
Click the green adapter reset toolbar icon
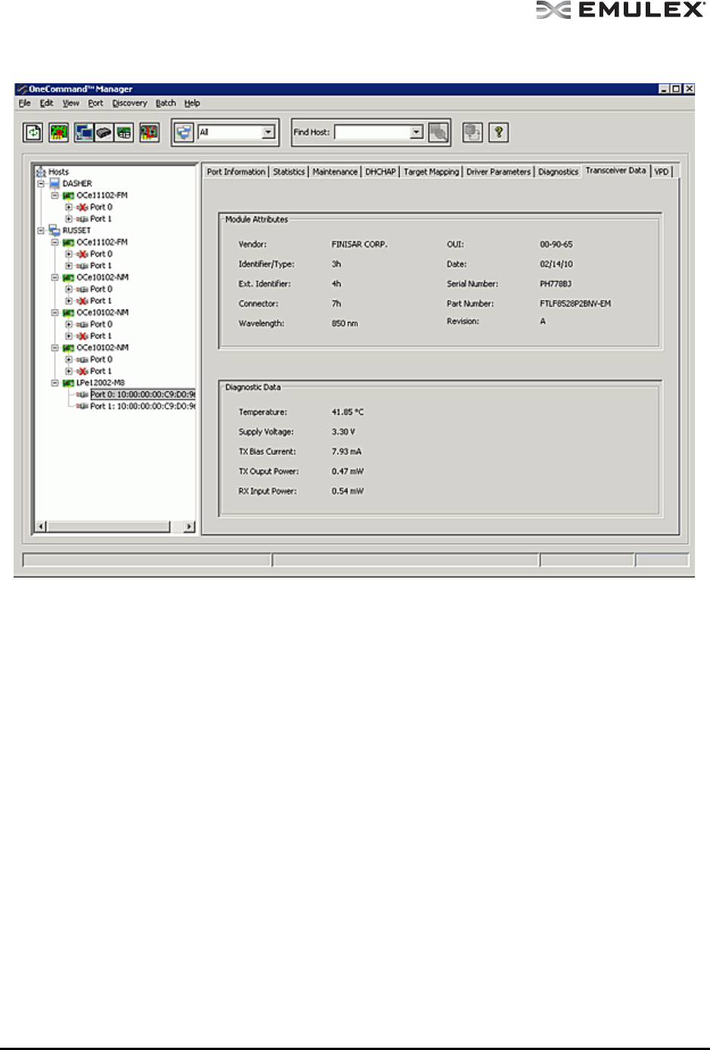pos(59,132)
